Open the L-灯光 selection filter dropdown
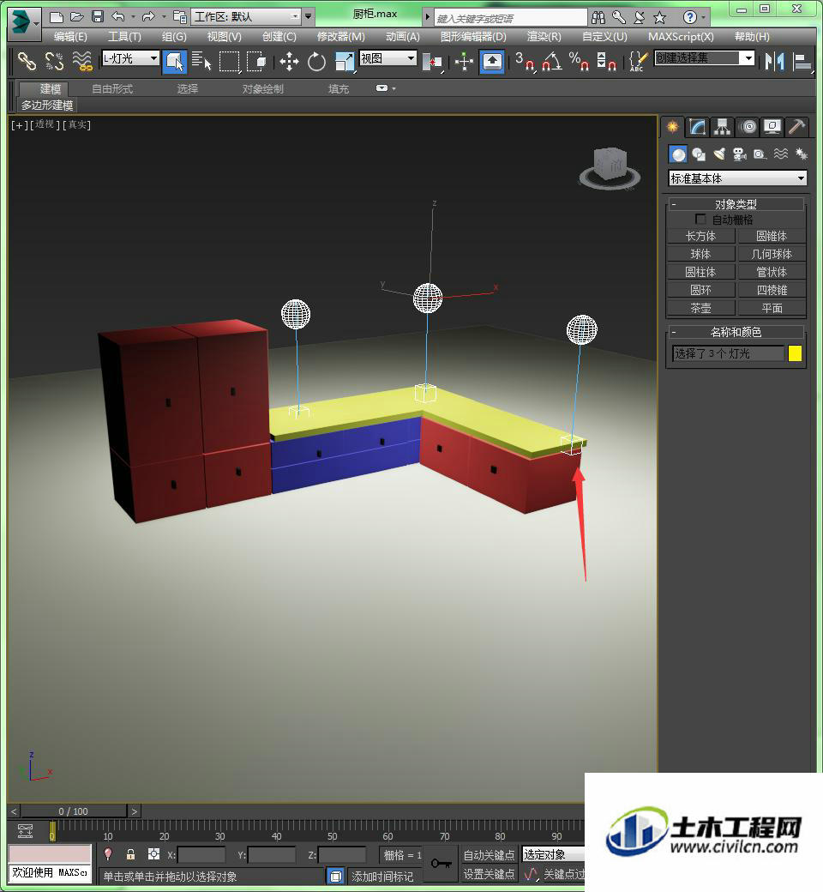Image resolution: width=823 pixels, height=892 pixels. click(x=130, y=58)
